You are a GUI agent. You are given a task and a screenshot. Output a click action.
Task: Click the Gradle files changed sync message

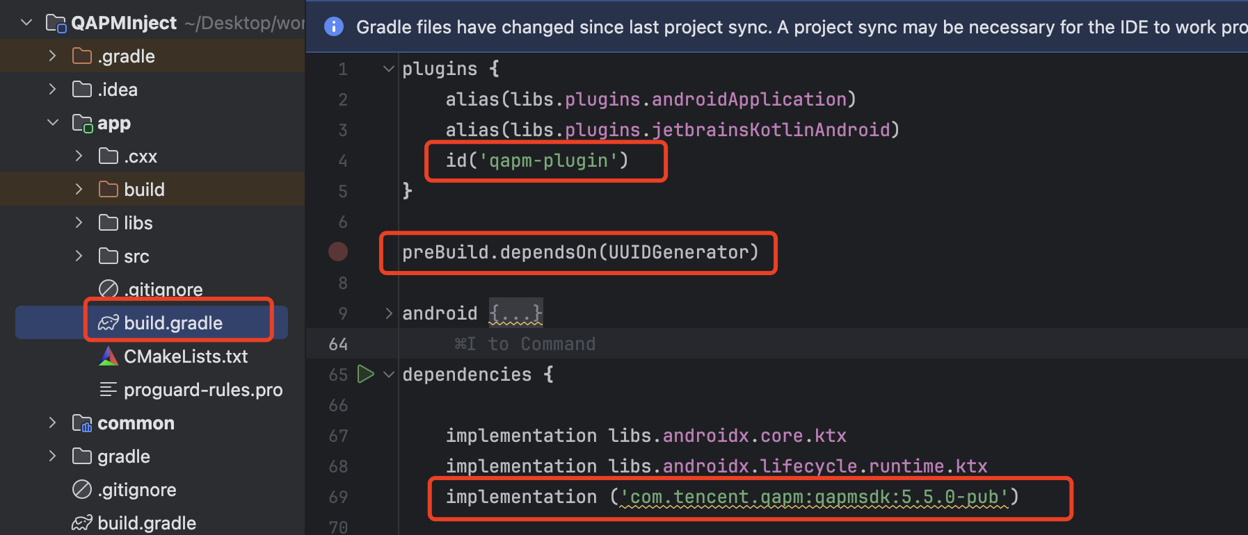pyautogui.click(x=801, y=26)
